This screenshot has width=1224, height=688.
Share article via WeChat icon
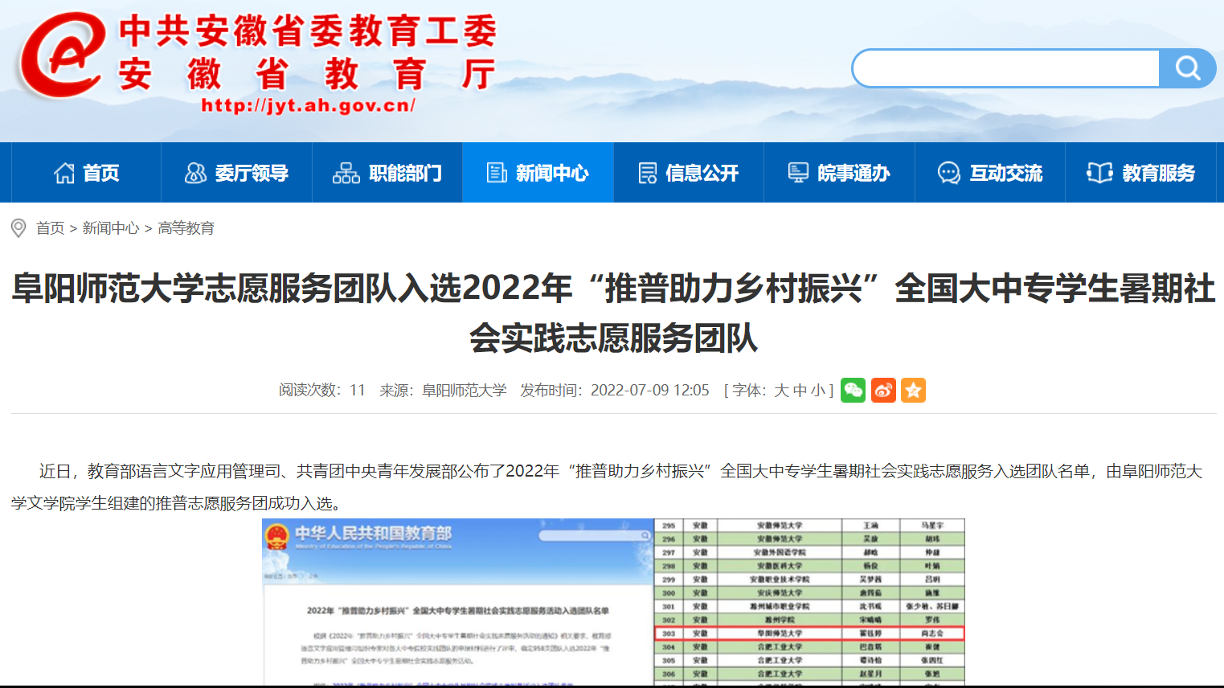[x=853, y=391]
